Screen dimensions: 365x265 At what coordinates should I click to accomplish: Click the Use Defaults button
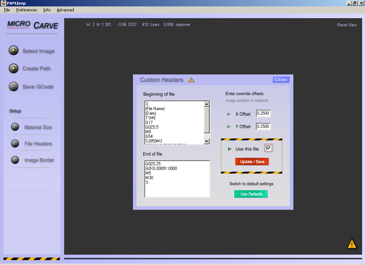click(x=251, y=194)
